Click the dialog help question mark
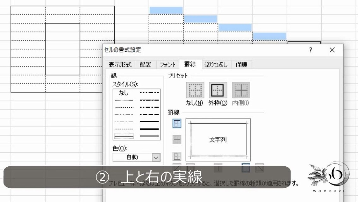Image resolution: width=358 pixels, height=202 pixels. click(x=310, y=50)
